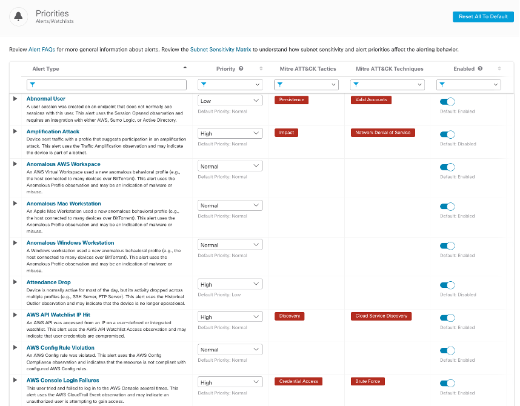This screenshot has height=406, width=520.
Task: Click the sort arrows in Enabled column header
Action: click(499, 69)
